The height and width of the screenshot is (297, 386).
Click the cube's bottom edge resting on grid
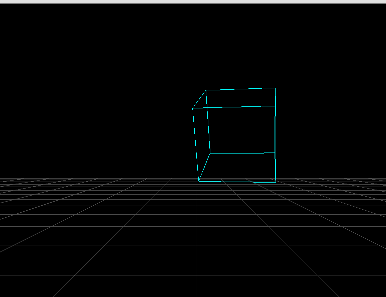[237, 182]
